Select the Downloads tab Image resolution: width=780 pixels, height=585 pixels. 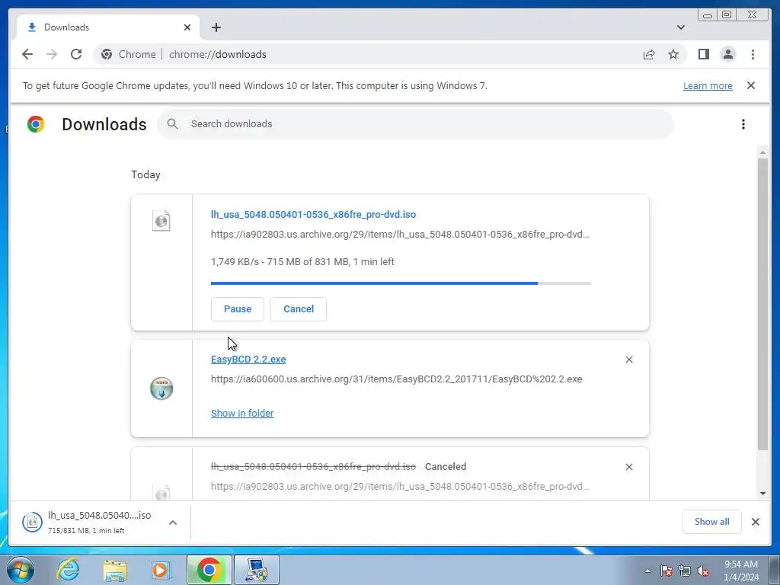coord(108,27)
